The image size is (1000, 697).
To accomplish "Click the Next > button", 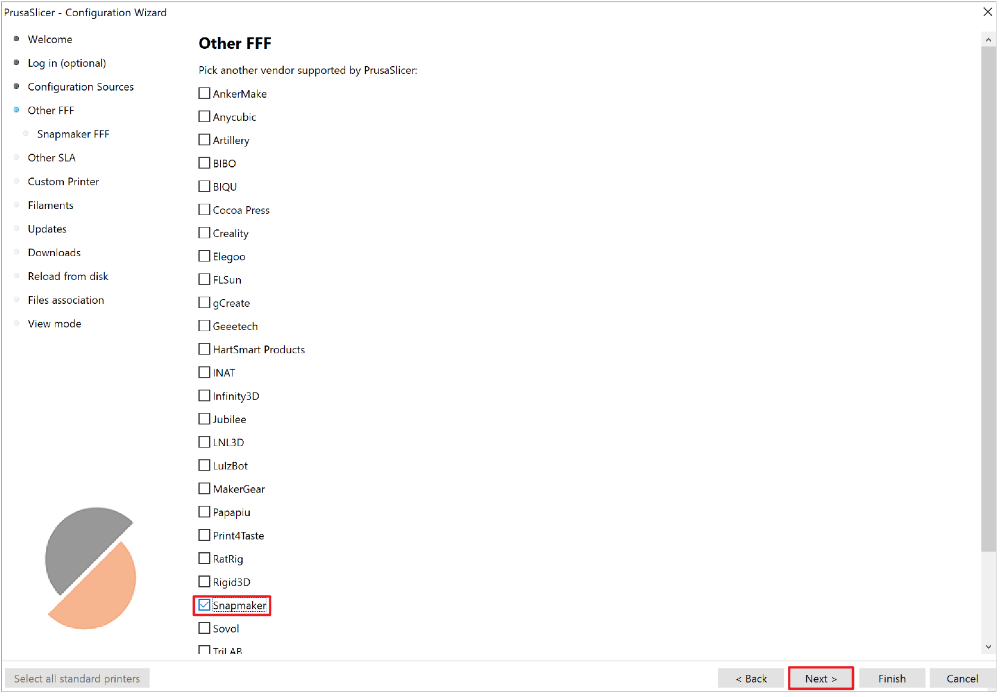I will (x=821, y=679).
